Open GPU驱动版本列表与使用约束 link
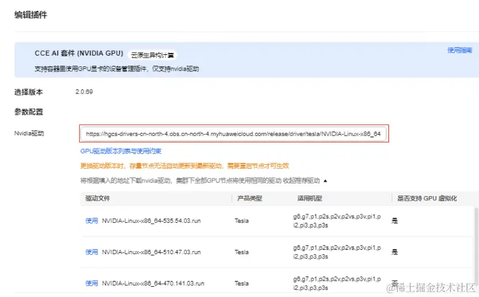This screenshot has height=297, width=479. tap(121, 151)
